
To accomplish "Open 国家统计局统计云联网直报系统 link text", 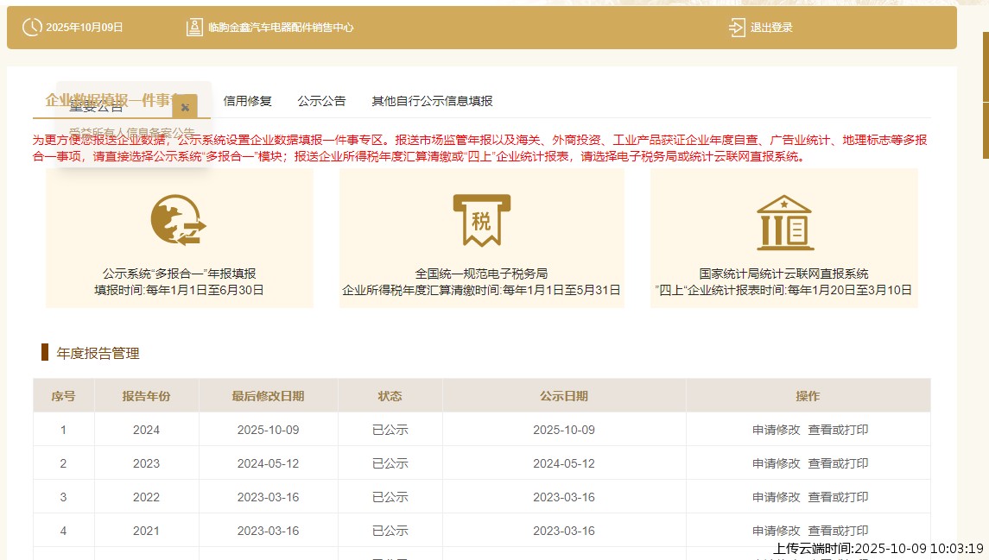I will pos(783,274).
